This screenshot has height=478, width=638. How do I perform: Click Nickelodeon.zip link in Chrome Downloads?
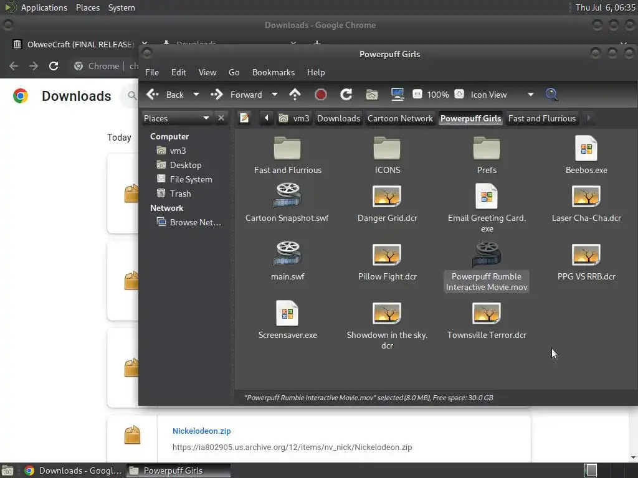pos(201,431)
